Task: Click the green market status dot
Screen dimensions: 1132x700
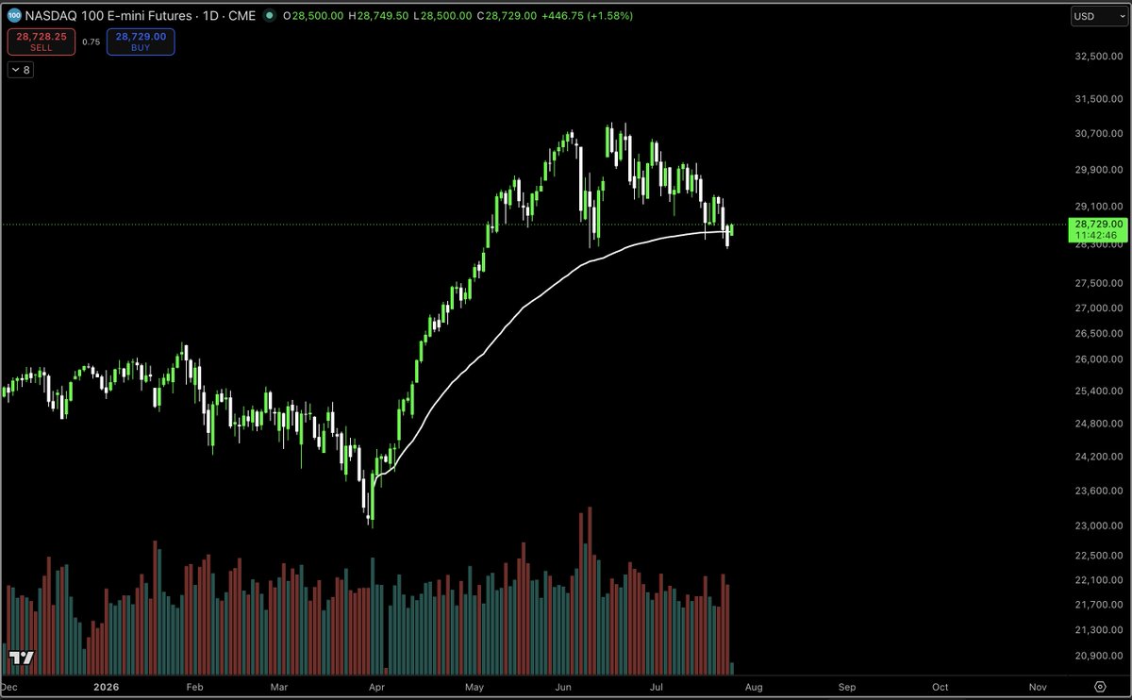Action: click(x=271, y=16)
